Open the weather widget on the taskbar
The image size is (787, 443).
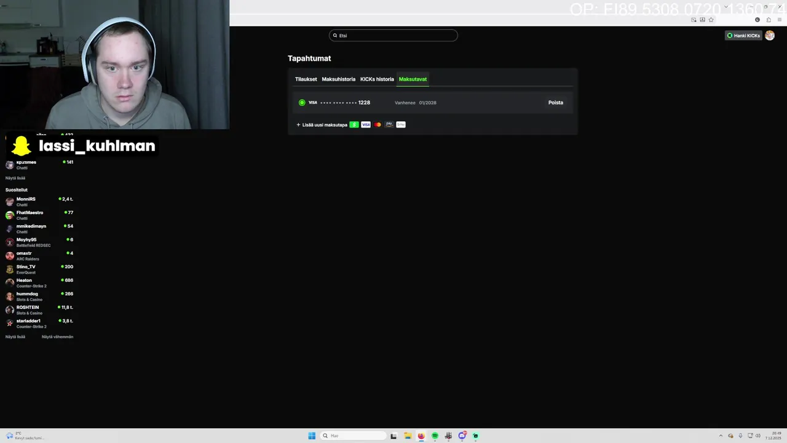coord(25,436)
